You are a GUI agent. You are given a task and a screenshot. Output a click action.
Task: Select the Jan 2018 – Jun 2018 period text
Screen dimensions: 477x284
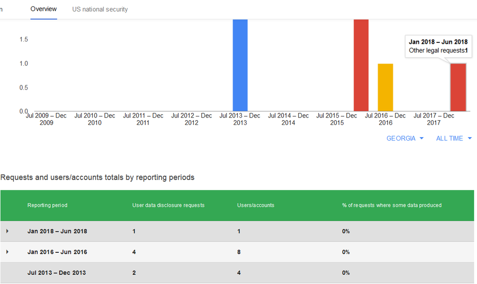pos(57,231)
